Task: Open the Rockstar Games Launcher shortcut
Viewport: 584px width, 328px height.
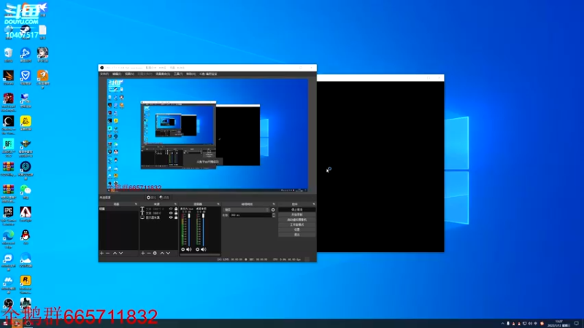Action: point(26,284)
